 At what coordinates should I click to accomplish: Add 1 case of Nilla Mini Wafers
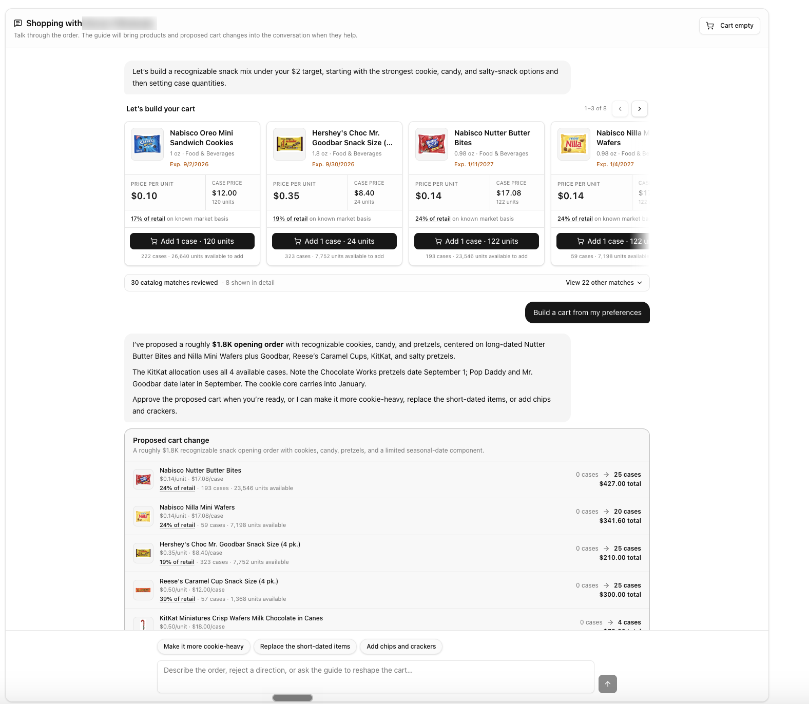(x=603, y=241)
